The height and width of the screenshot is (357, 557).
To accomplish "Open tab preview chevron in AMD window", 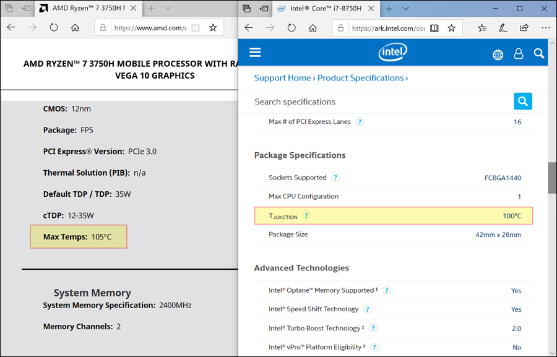I will [168, 9].
